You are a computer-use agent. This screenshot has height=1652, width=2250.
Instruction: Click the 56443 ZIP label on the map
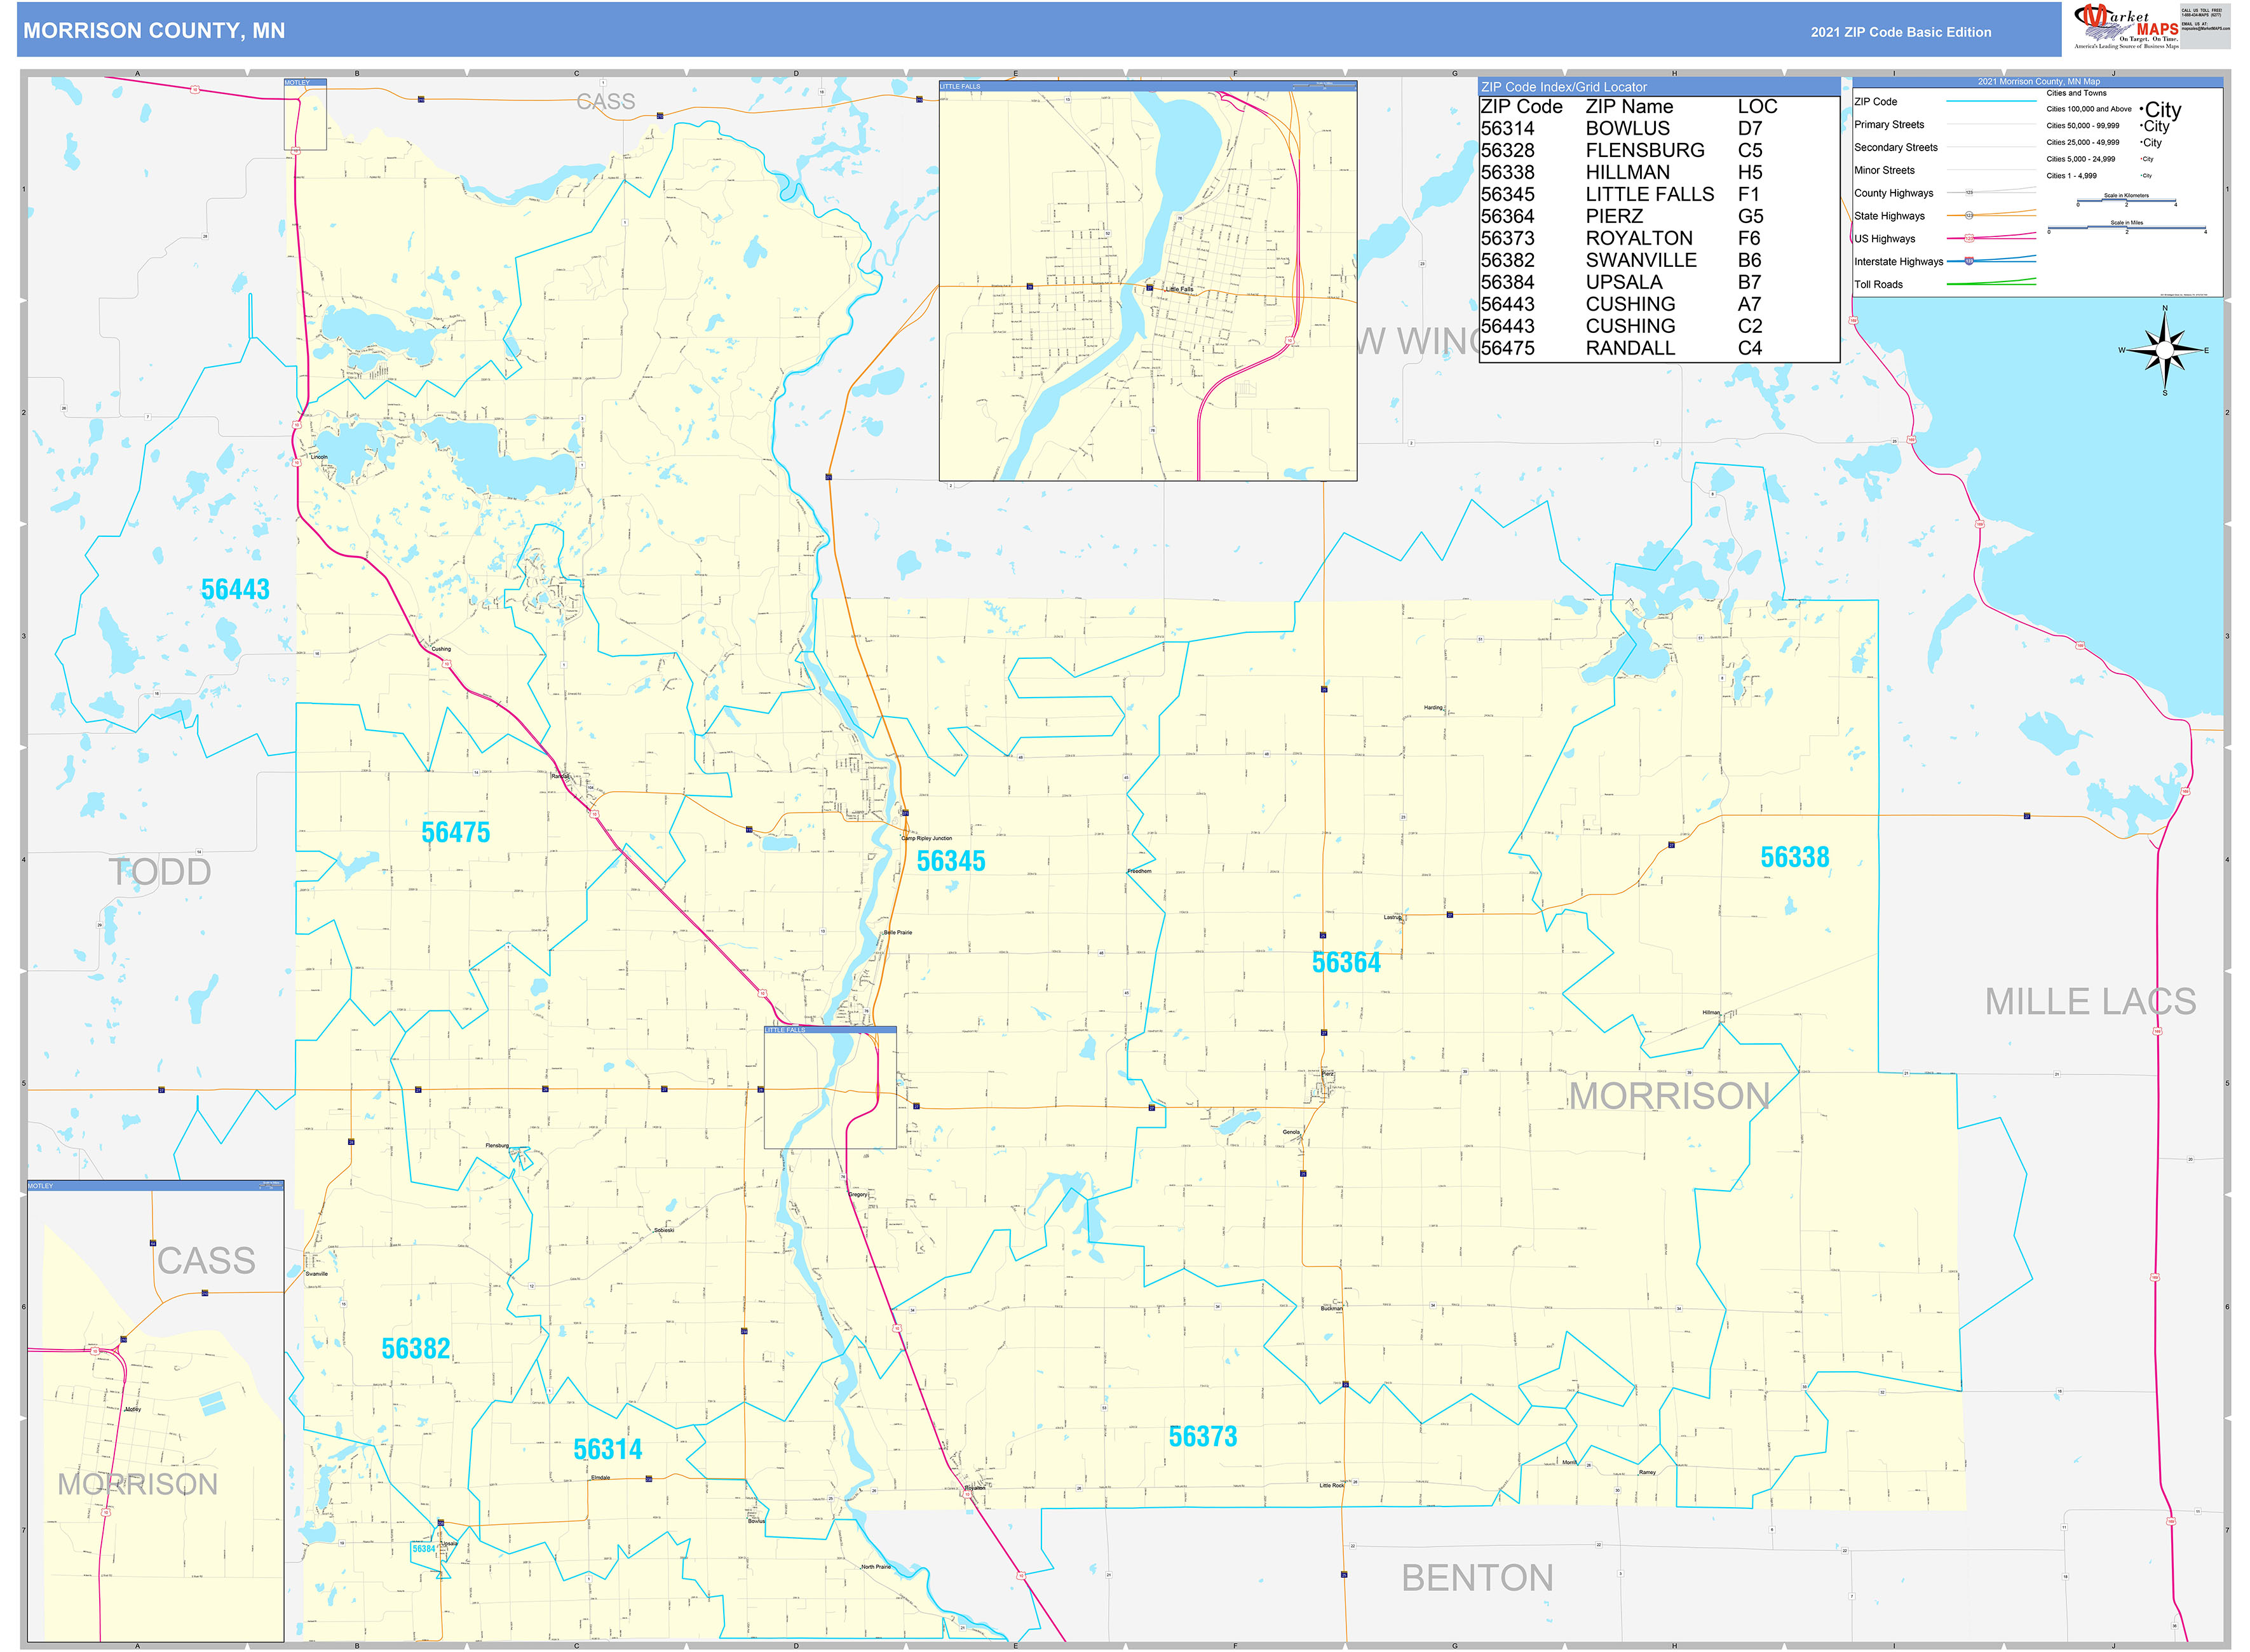click(236, 590)
